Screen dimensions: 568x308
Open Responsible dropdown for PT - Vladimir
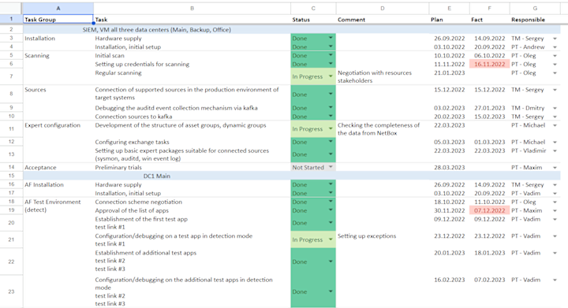pyautogui.click(x=555, y=150)
